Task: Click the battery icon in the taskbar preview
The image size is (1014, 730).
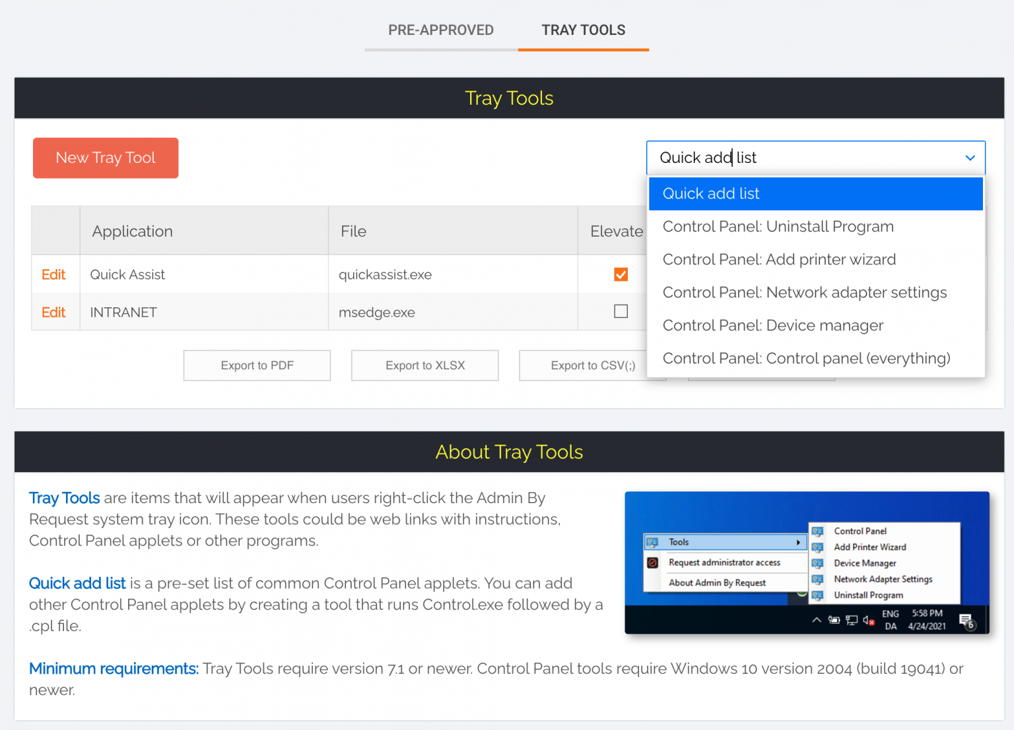Action: point(833,619)
